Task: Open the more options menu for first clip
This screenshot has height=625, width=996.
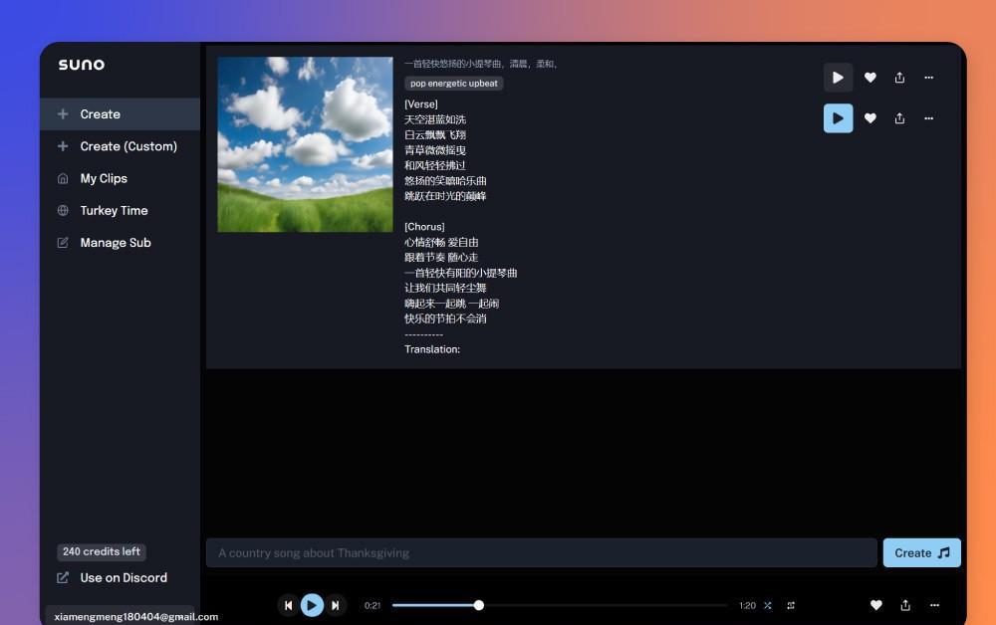Action: click(x=928, y=78)
